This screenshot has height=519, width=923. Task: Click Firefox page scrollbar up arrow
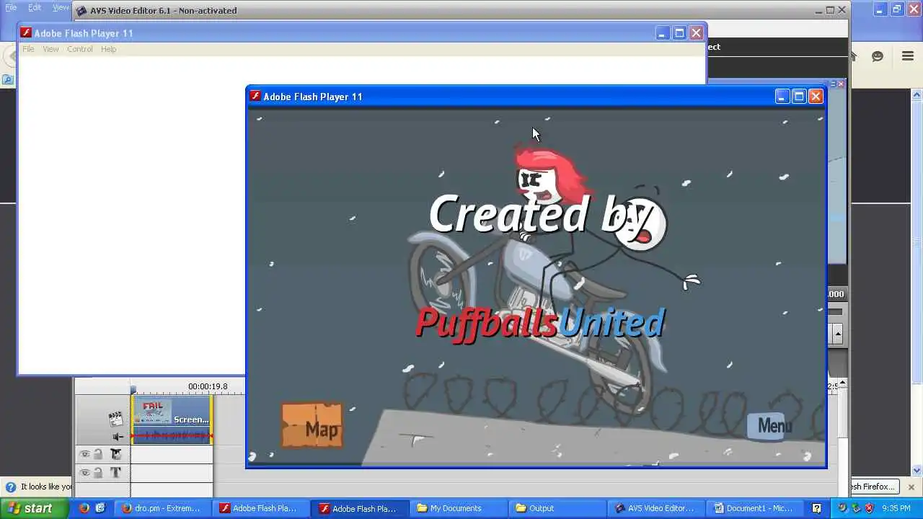(x=917, y=94)
